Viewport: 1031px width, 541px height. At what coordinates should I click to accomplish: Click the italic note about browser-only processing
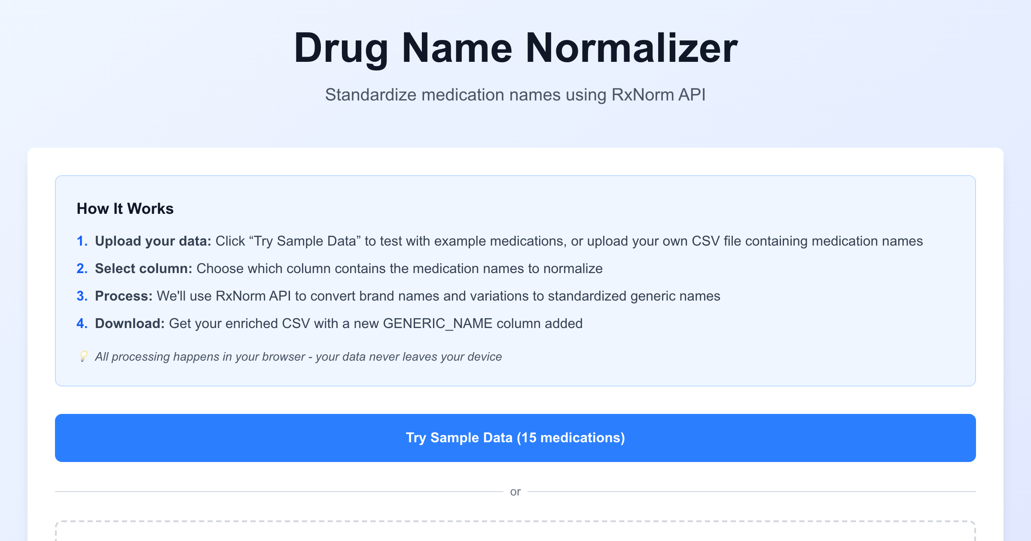pos(298,357)
